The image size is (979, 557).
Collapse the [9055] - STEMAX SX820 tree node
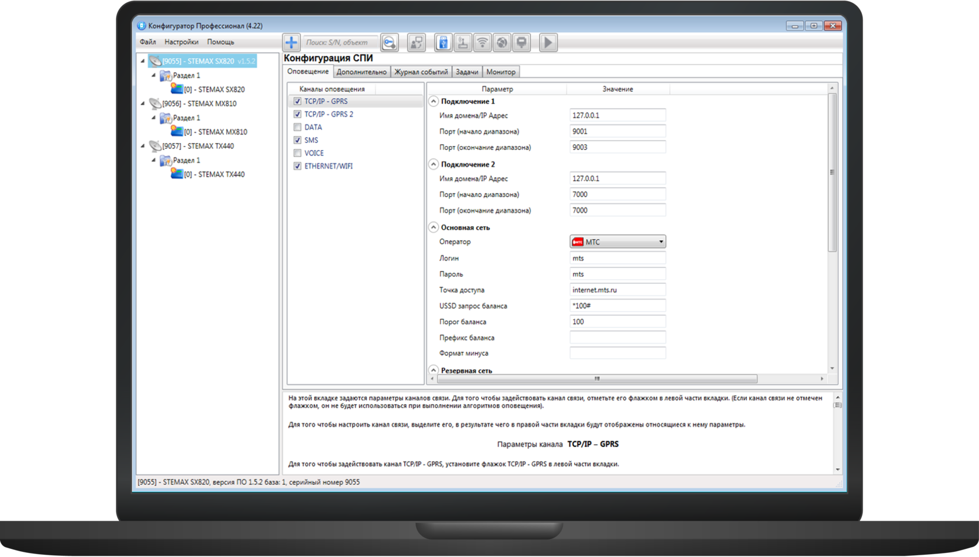tap(143, 61)
